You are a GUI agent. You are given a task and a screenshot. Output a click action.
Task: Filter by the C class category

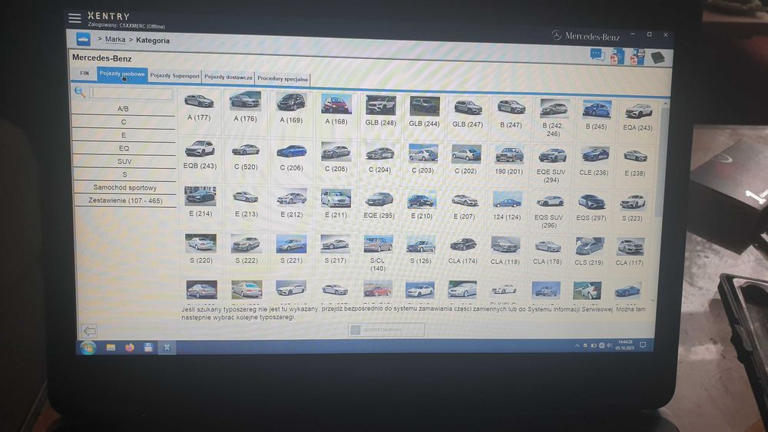pos(124,122)
